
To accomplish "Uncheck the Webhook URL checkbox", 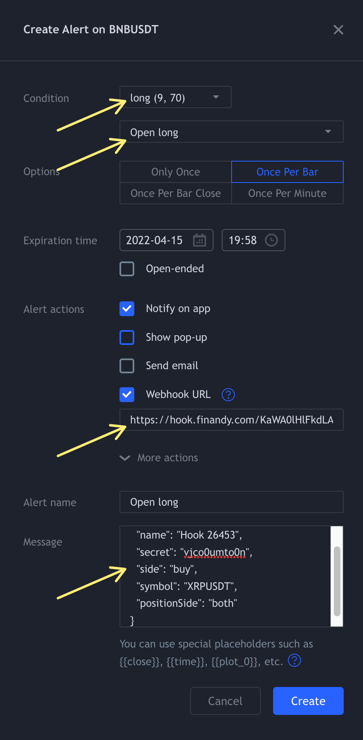I will tap(127, 395).
